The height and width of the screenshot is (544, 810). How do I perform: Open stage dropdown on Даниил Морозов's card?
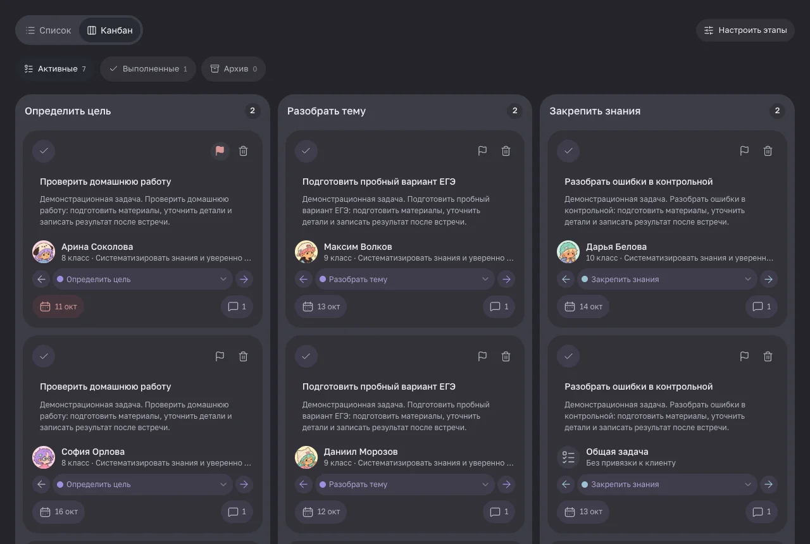point(405,485)
